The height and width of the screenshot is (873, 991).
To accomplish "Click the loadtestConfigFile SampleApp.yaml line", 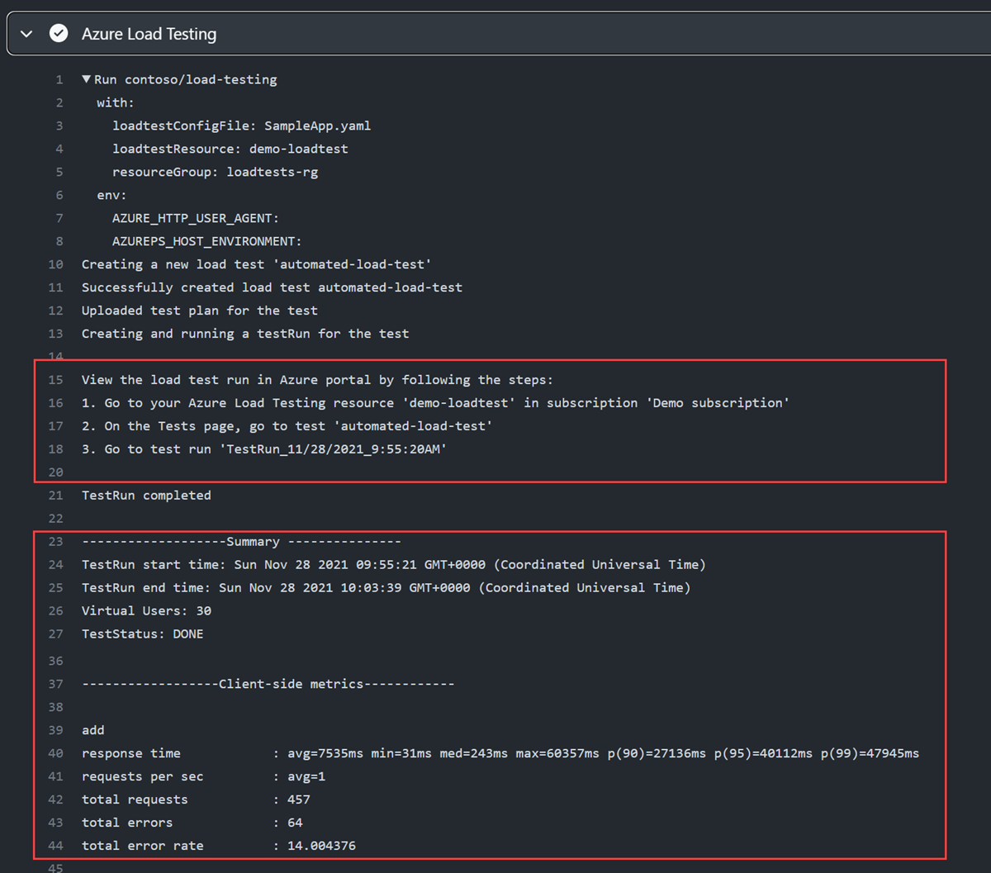I will 241,126.
